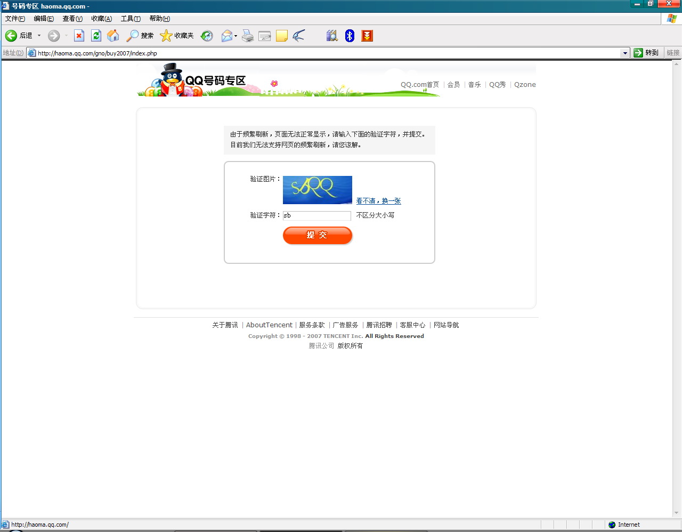The height and width of the screenshot is (532, 682).
Task: Print the page with the printer icon
Action: 248,36
